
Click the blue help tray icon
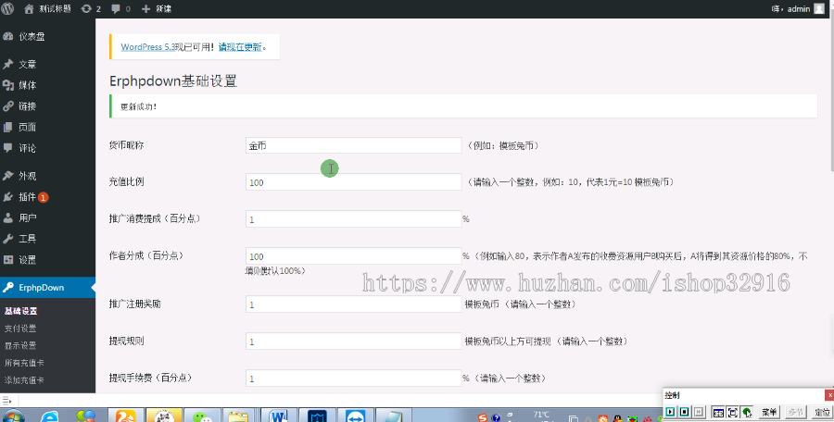pyautogui.click(x=496, y=417)
